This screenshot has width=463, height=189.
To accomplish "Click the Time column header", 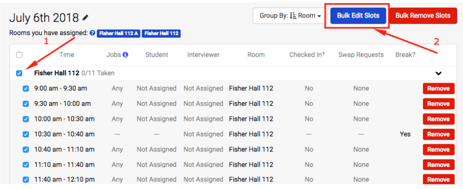I will 67,55.
